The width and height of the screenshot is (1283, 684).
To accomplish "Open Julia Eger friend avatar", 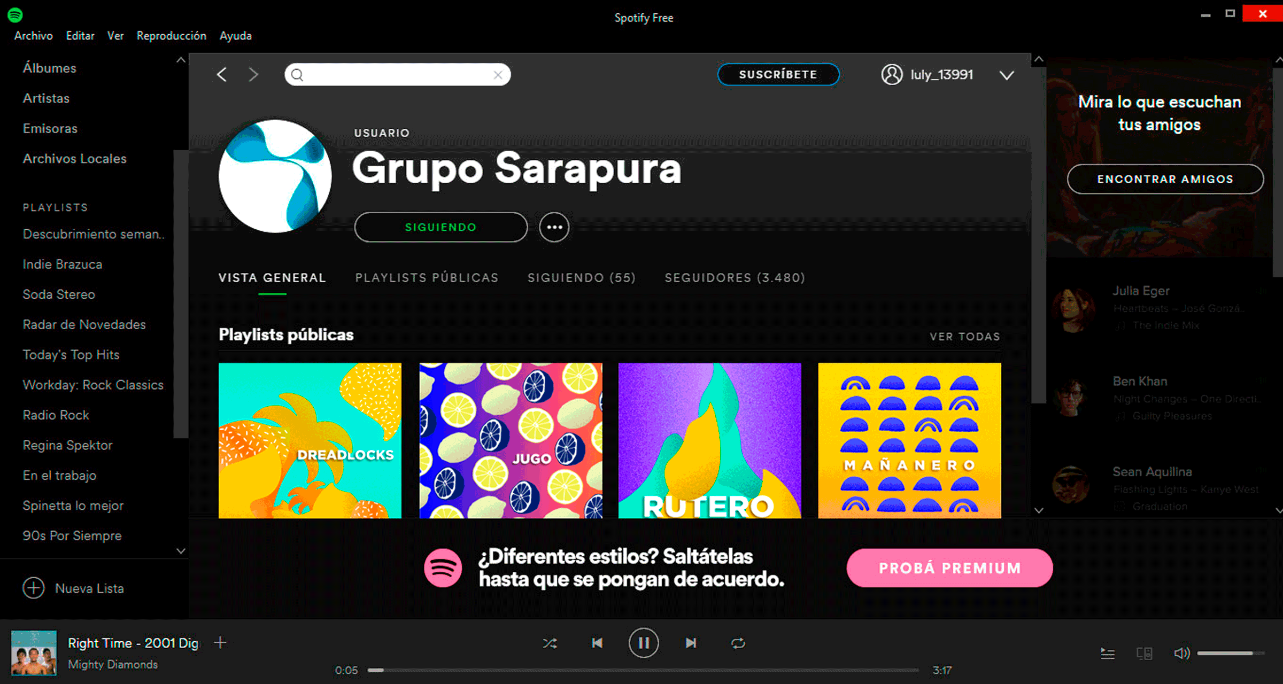I will click(1073, 309).
